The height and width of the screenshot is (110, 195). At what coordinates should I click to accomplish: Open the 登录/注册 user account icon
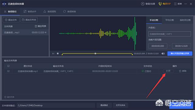(x=143, y=4)
